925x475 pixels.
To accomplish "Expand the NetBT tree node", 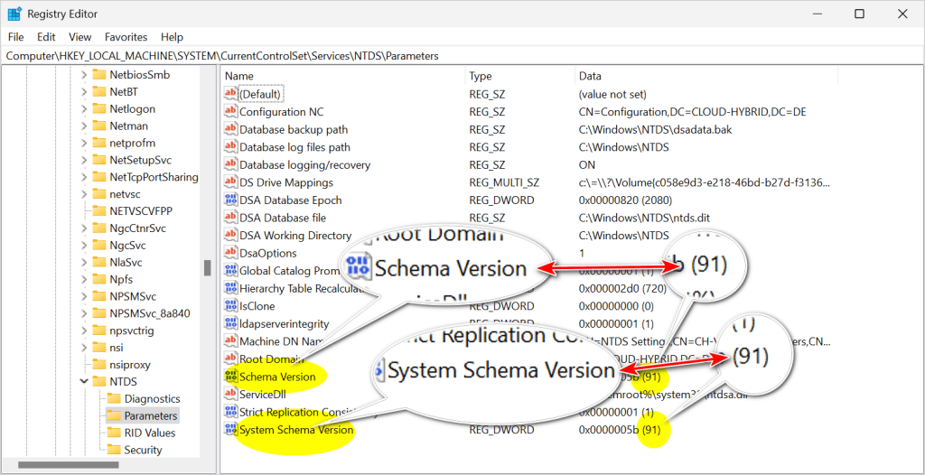I will click(84, 92).
